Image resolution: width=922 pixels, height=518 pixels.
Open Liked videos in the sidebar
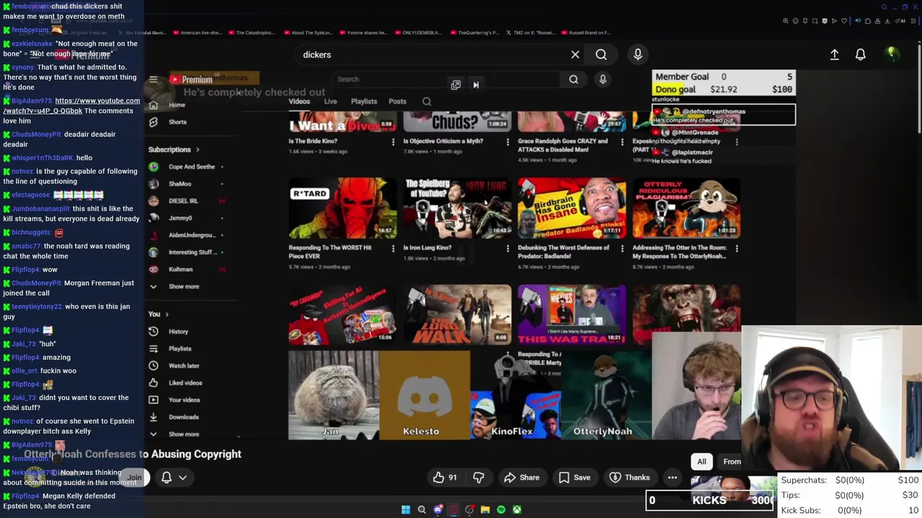(x=186, y=383)
